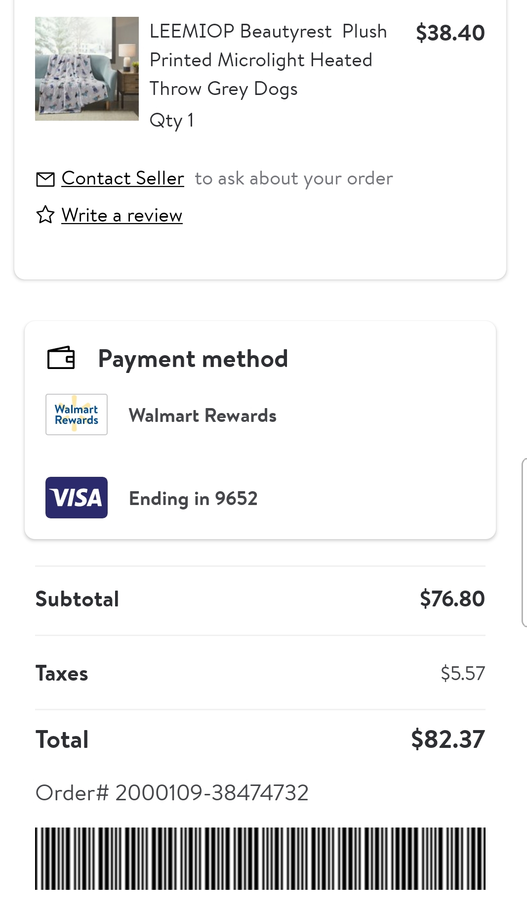Click the VISA card logo
The height and width of the screenshot is (921, 527).
click(77, 498)
